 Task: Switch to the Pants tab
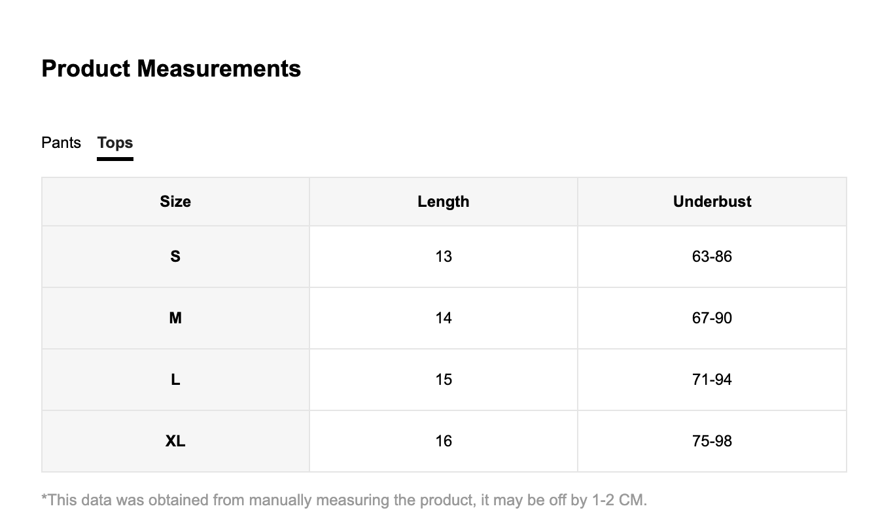[61, 143]
